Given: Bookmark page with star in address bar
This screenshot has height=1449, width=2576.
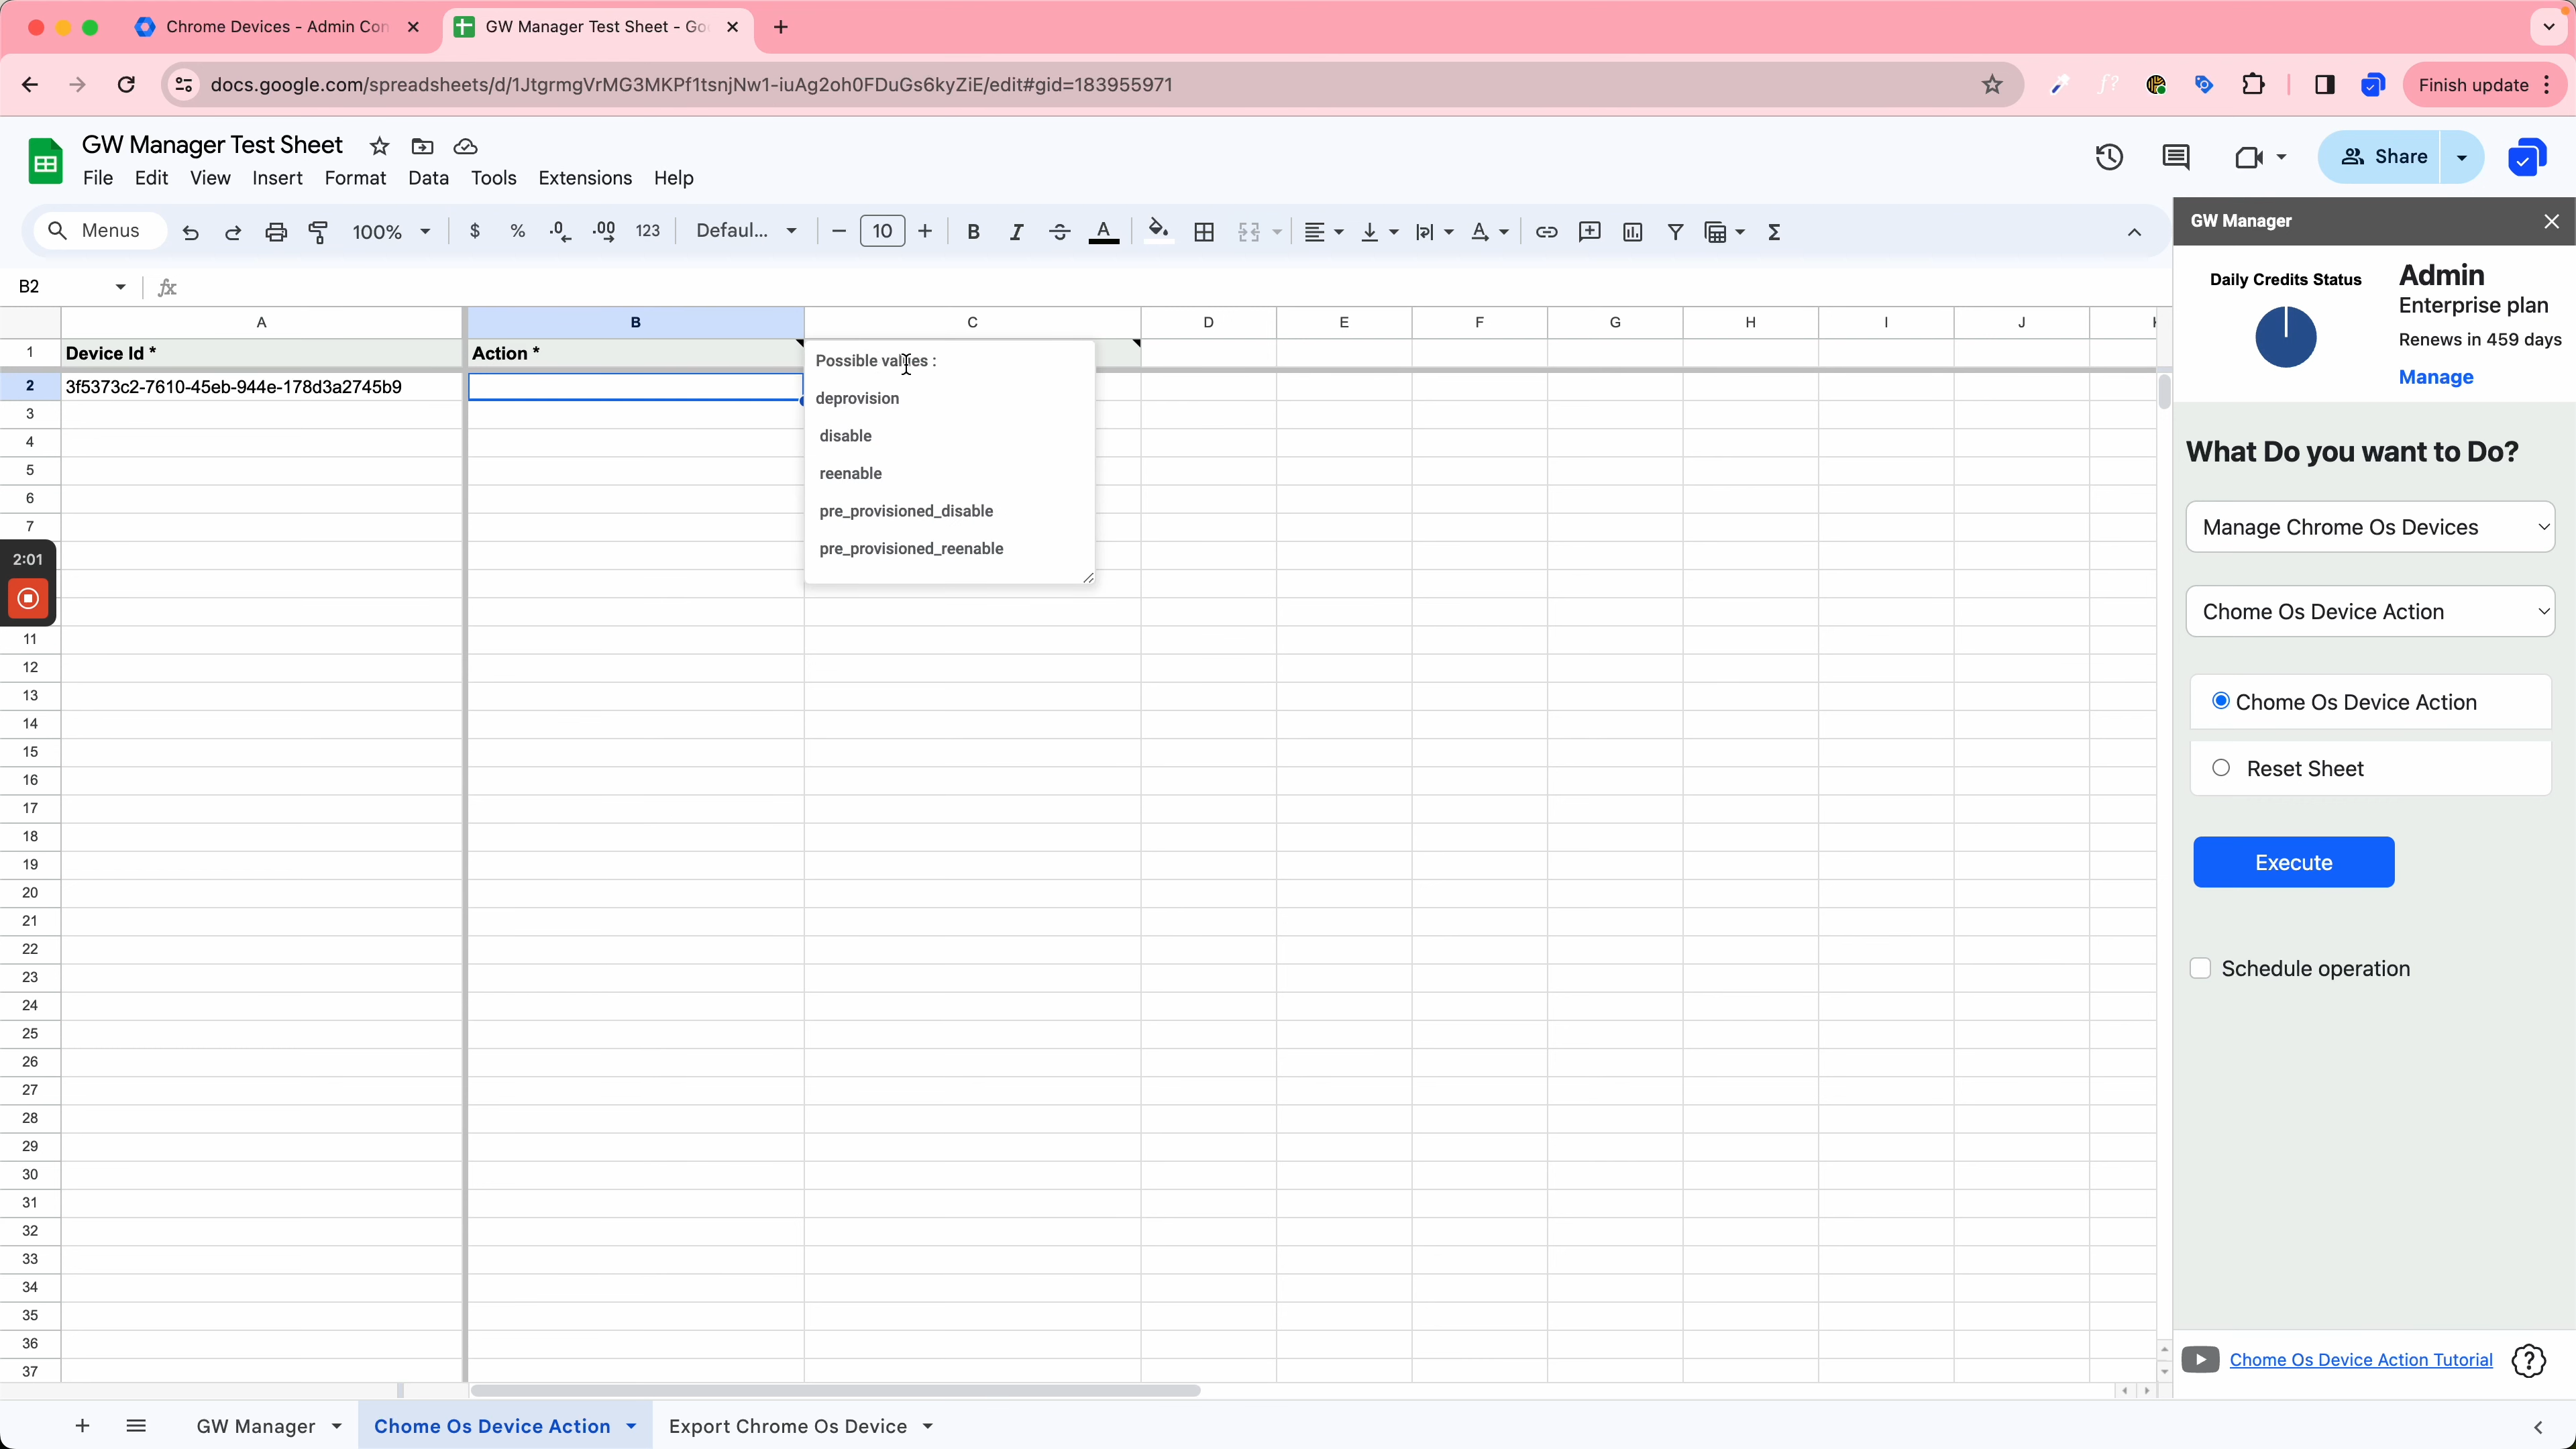Looking at the screenshot, I should pyautogui.click(x=1992, y=85).
